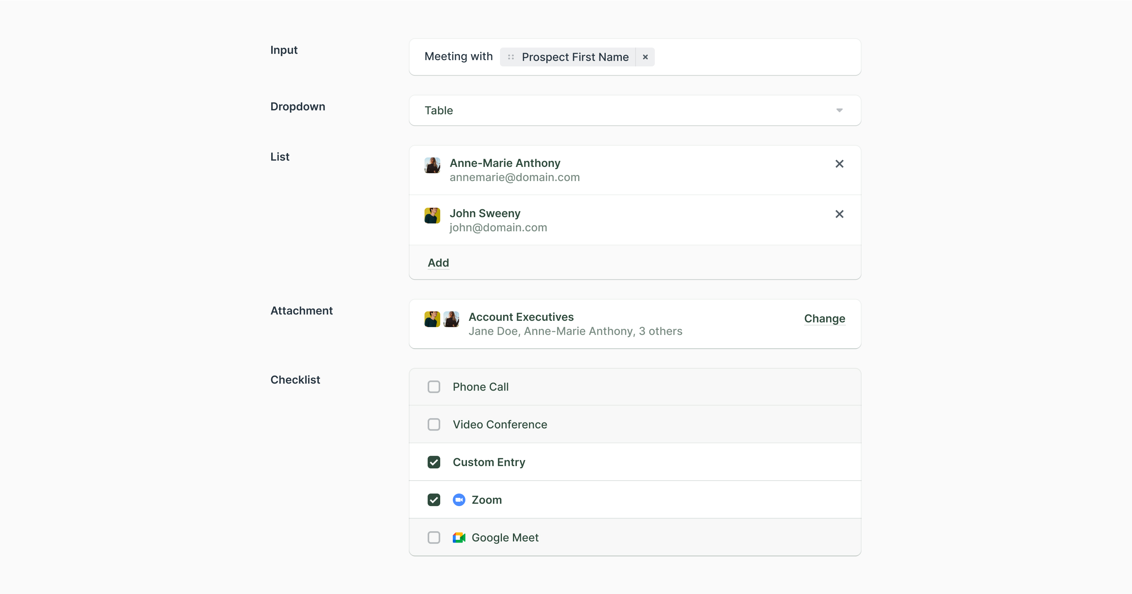Click the Google Meet icon

tap(459, 537)
